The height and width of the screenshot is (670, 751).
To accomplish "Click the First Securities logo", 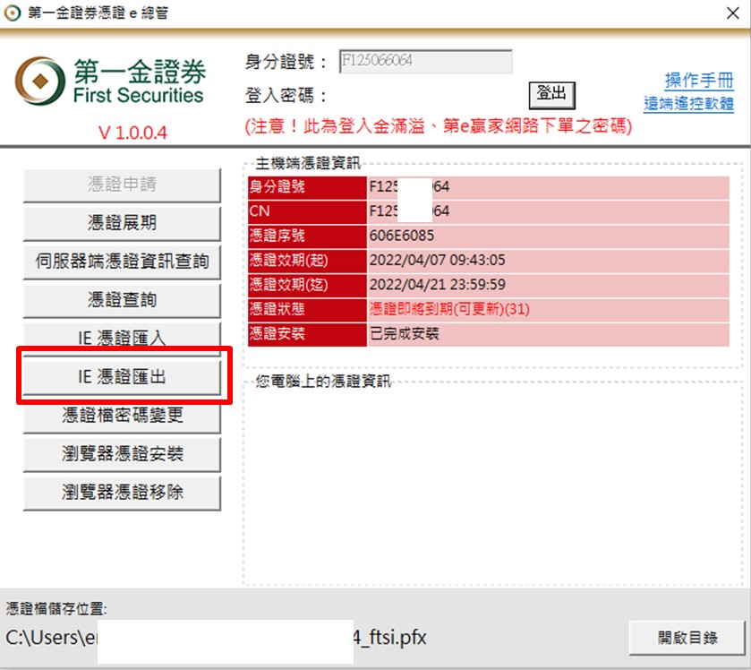I will click(110, 83).
